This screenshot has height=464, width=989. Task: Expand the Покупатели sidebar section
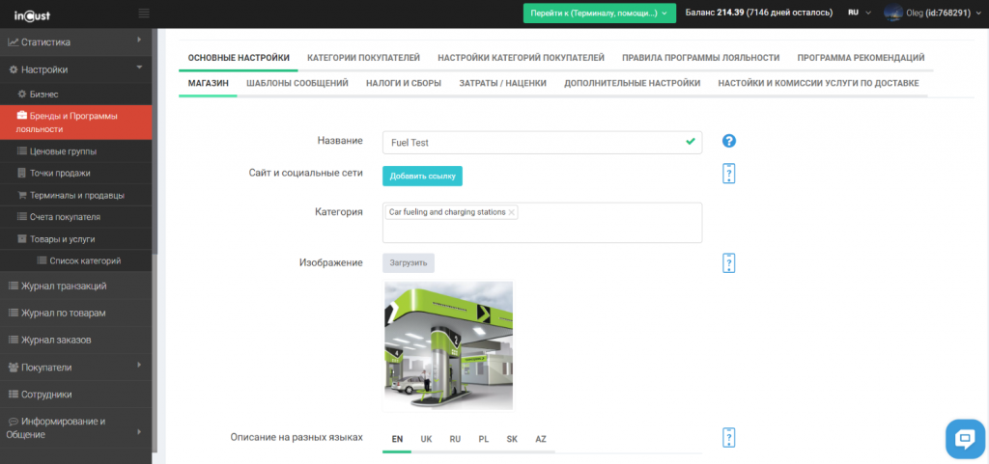point(75,367)
